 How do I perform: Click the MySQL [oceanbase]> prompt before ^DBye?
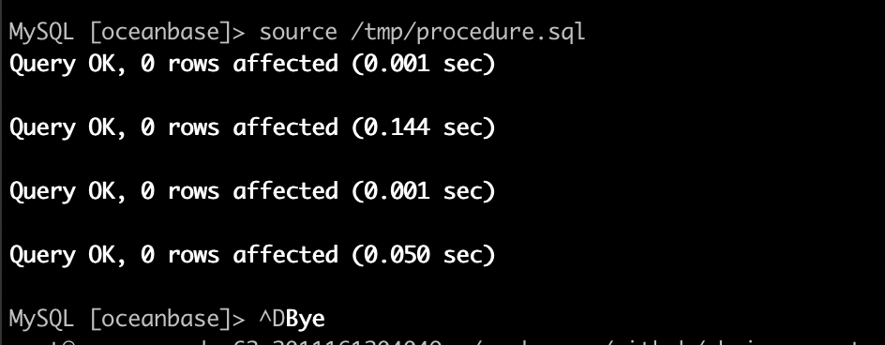tap(127, 320)
